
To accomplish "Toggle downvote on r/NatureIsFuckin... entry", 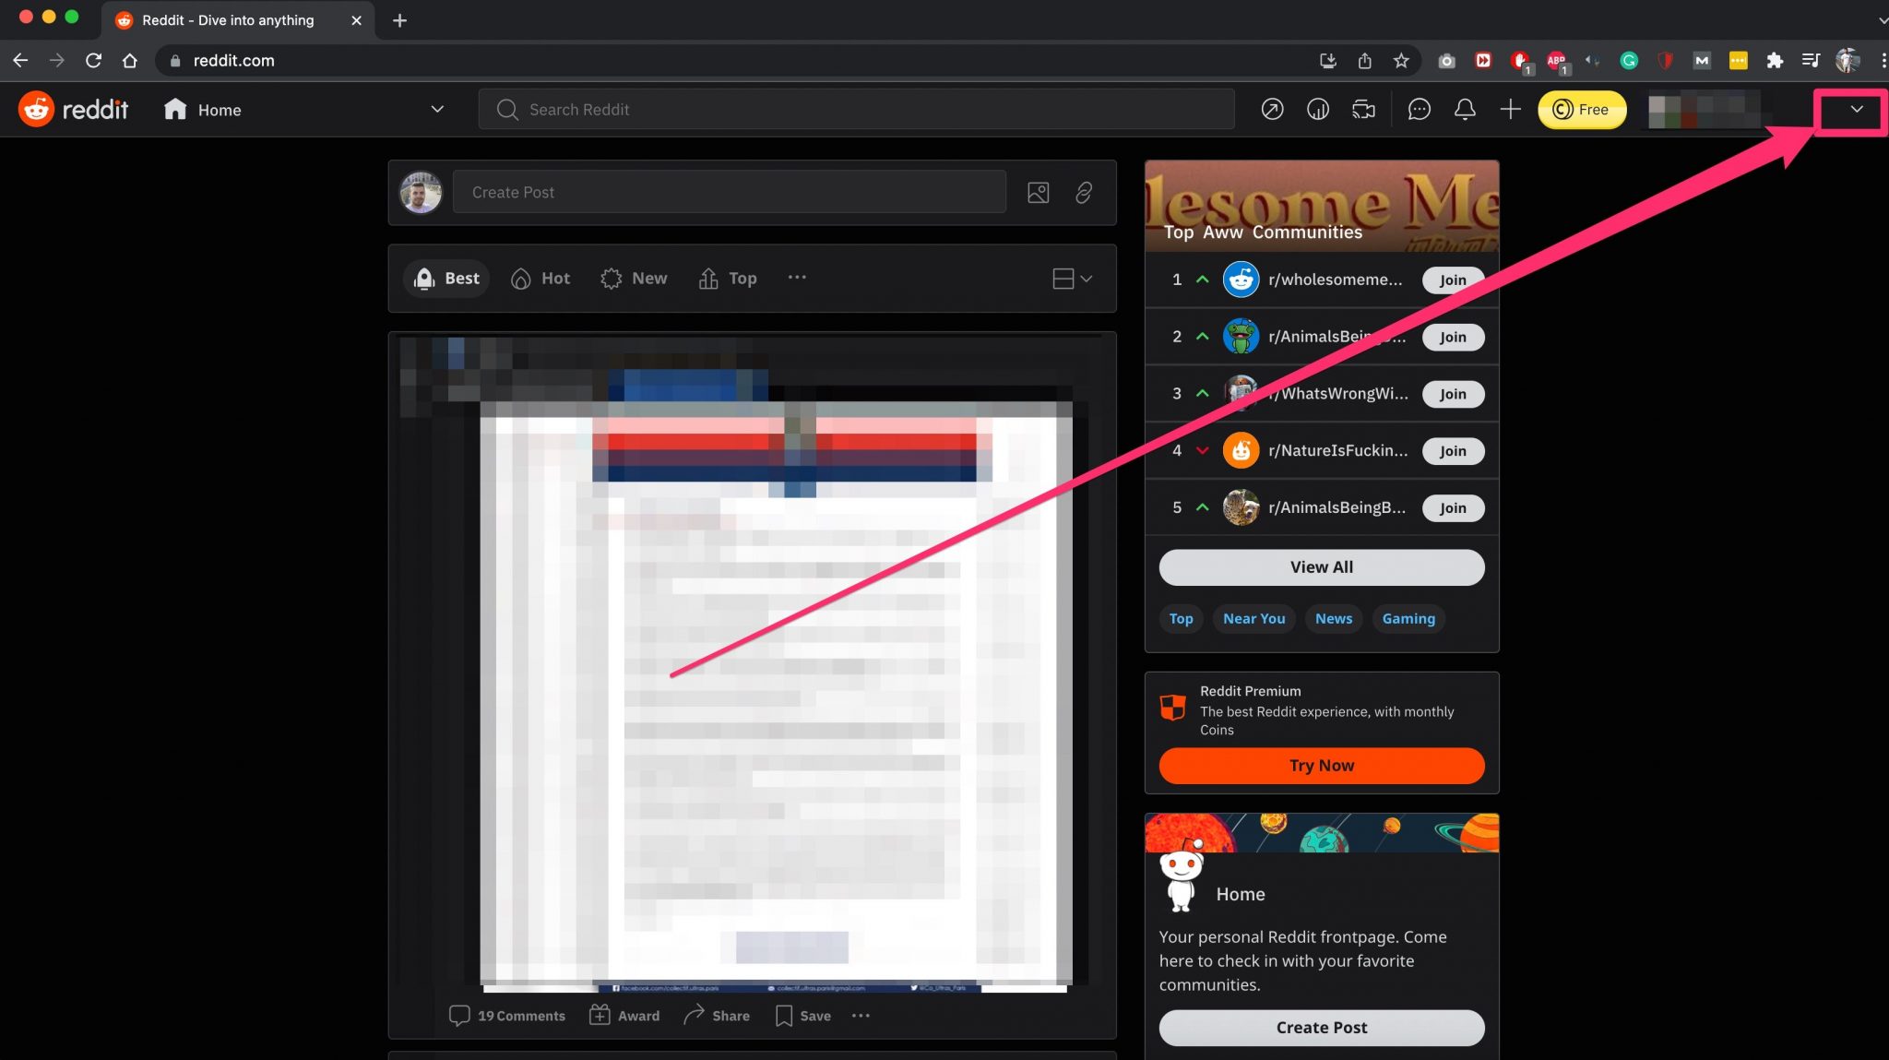I will coord(1202,450).
